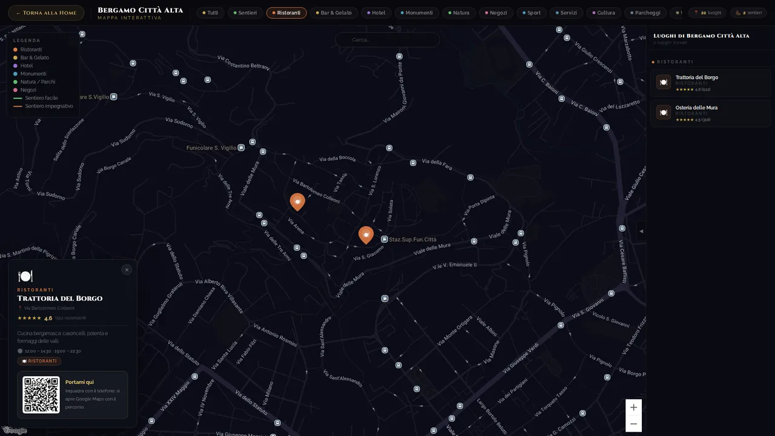Click the RISTORANTI tag in the info popup
Viewport: 775px width, 436px height.
[x=39, y=361]
